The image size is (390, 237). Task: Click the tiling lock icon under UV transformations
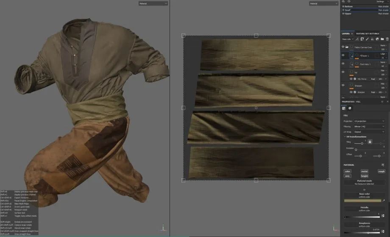[x=370, y=142]
